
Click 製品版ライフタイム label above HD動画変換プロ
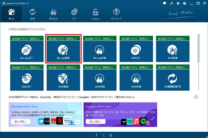point(173,67)
